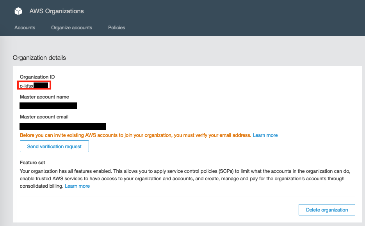Switch to Organize accounts tab
This screenshot has height=226, width=365.
(x=72, y=27)
